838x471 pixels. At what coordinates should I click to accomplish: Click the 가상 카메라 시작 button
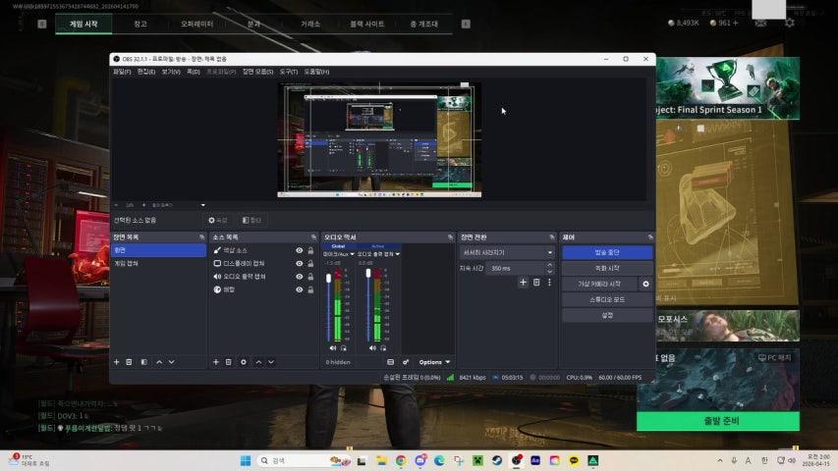click(599, 285)
